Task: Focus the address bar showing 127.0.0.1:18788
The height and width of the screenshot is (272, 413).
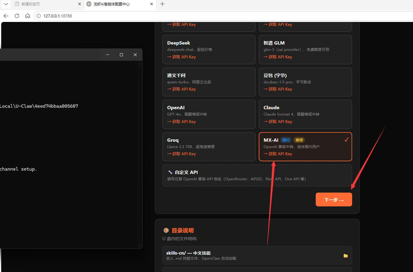Action: [223, 16]
